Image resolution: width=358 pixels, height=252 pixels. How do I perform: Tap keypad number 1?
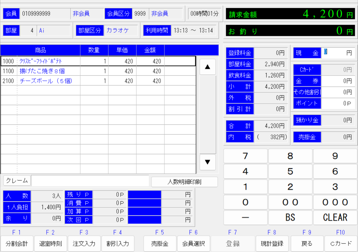click(245, 187)
